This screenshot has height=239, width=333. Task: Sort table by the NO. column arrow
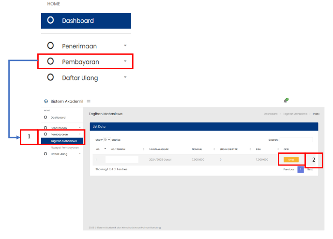coord(105,149)
